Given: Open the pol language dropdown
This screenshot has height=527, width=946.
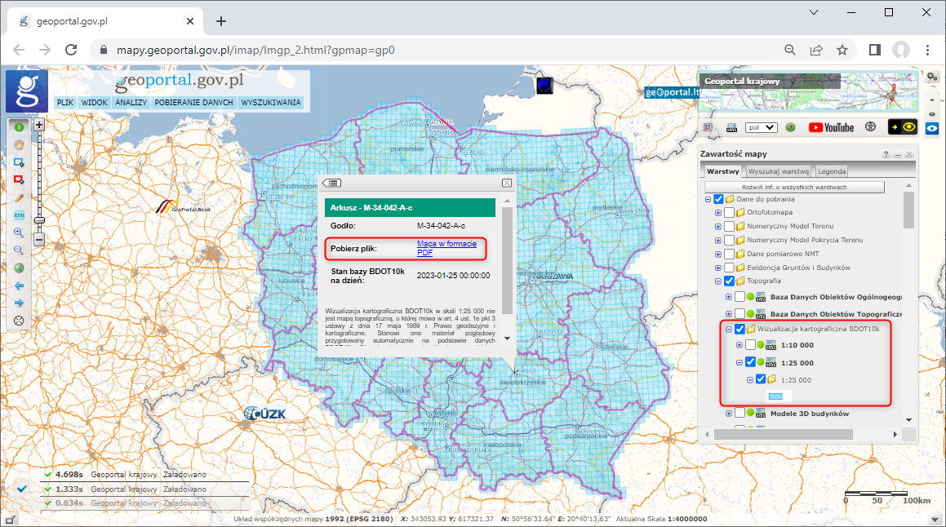Looking at the screenshot, I should [762, 127].
